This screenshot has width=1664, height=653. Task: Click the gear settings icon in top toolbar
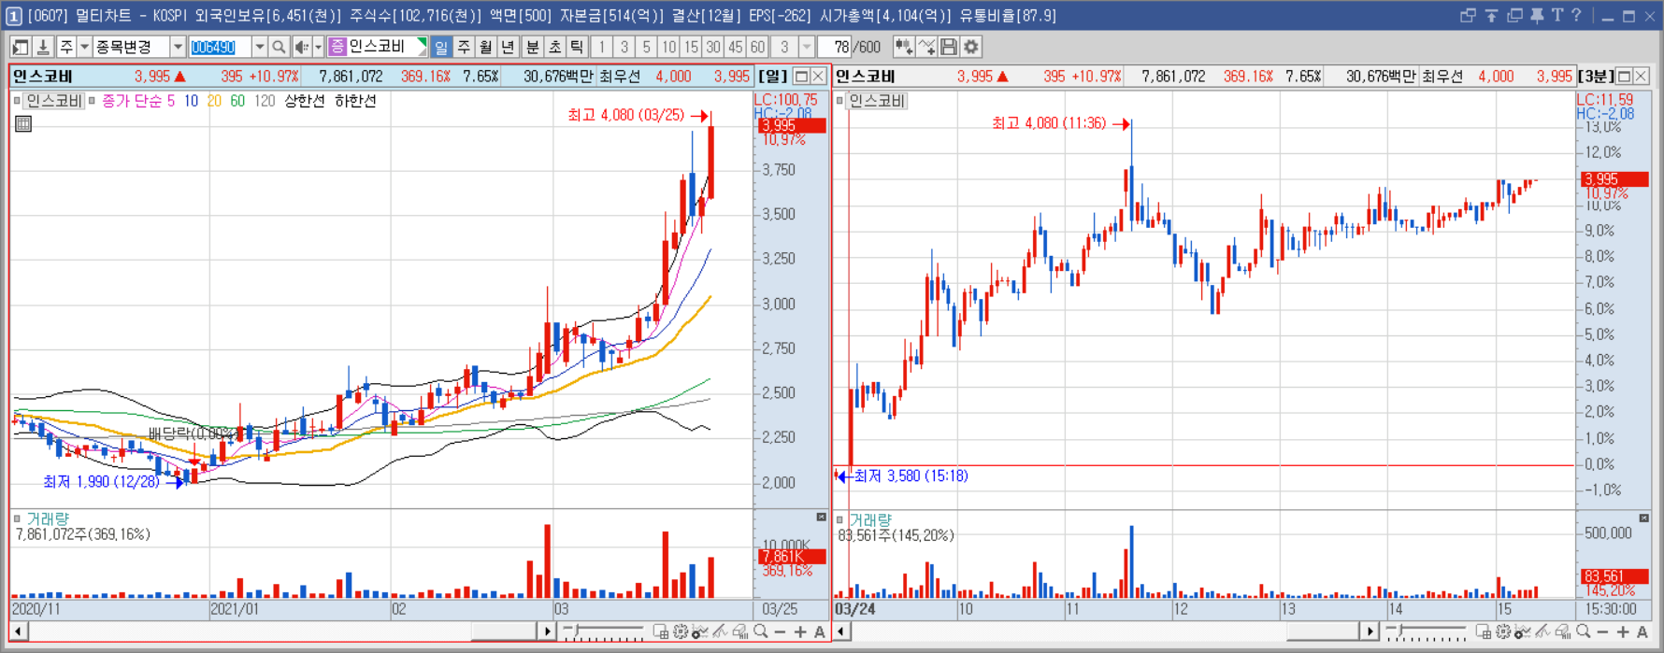tap(971, 47)
